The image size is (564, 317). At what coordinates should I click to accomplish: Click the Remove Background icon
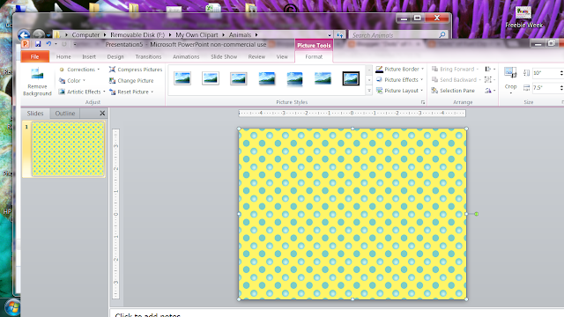37,74
